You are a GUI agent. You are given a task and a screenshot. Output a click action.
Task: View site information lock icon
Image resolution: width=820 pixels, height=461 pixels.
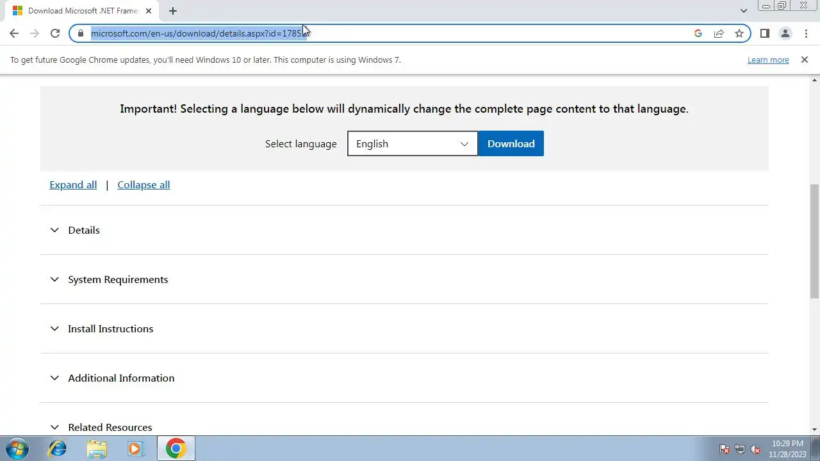(x=81, y=33)
